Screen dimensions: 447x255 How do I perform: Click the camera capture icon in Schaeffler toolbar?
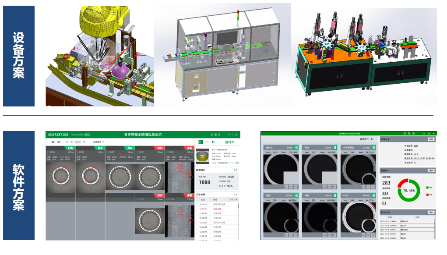[x=53, y=142]
